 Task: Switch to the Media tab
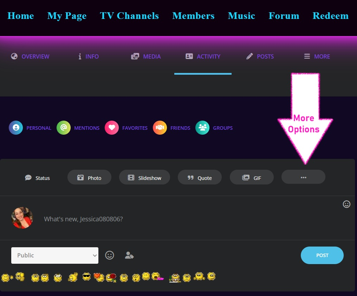click(146, 56)
